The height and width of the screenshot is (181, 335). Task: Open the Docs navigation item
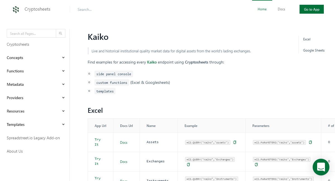(281, 9)
